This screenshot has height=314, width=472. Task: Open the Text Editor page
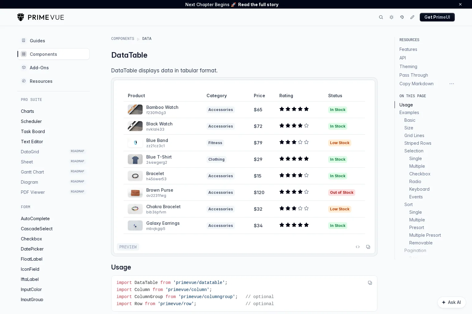pos(32,142)
